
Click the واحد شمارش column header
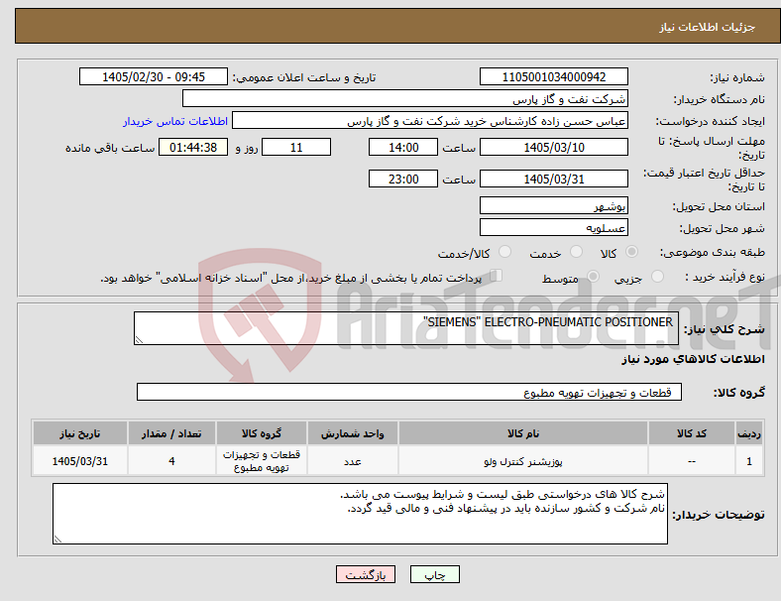point(352,433)
